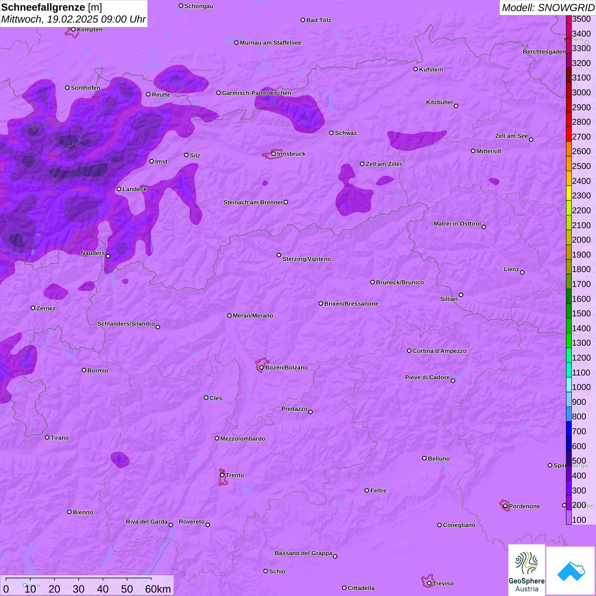Click the 100 m light purple legend swatch
Viewport: 596px width, 596px height.
pyautogui.click(x=569, y=517)
